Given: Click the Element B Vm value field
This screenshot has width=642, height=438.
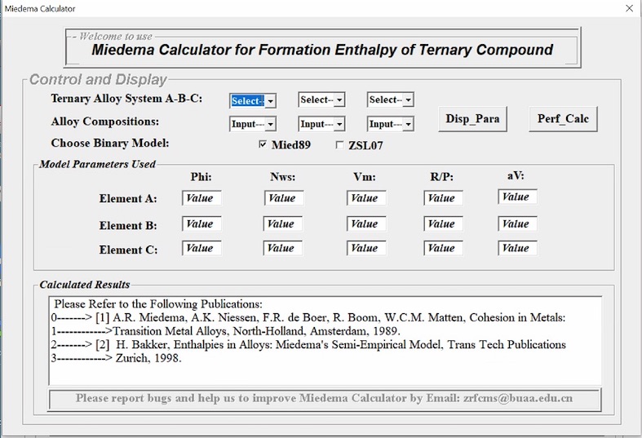Looking at the screenshot, I should 365,223.
